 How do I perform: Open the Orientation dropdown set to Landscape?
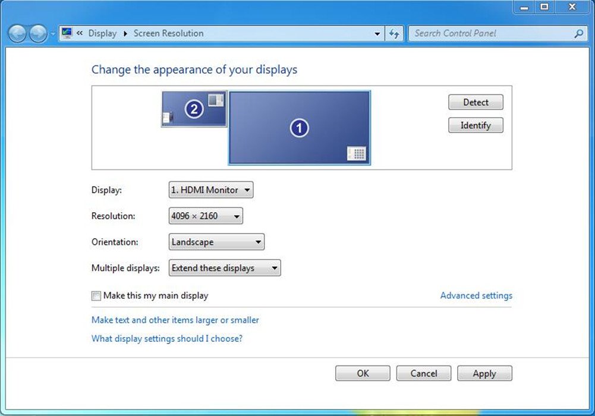tap(216, 242)
